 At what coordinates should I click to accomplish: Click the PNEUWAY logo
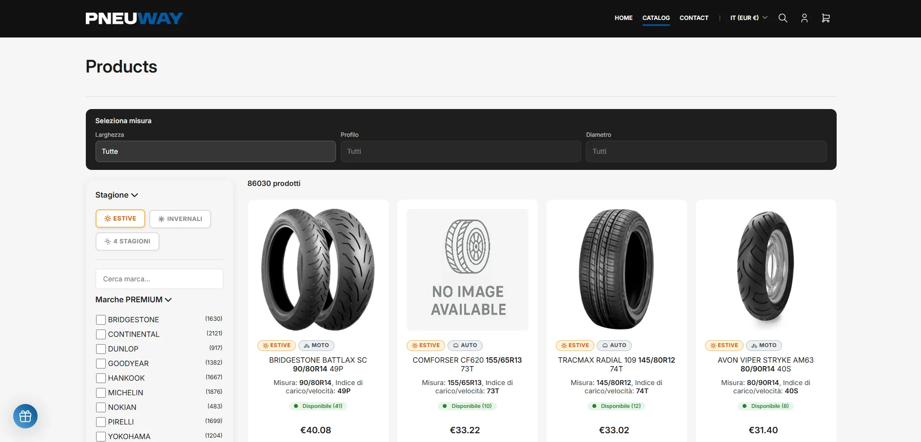point(135,18)
